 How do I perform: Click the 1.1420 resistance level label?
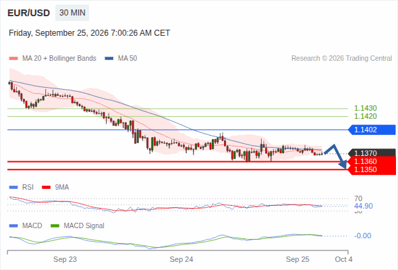(365, 116)
